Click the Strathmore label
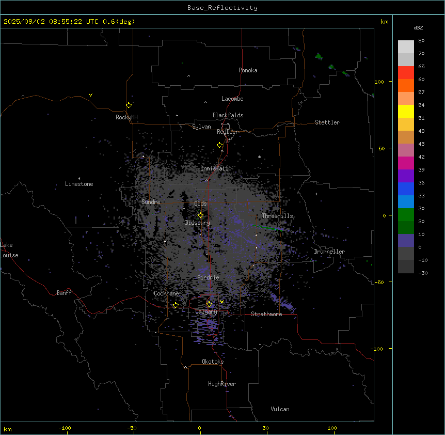 pyautogui.click(x=266, y=314)
